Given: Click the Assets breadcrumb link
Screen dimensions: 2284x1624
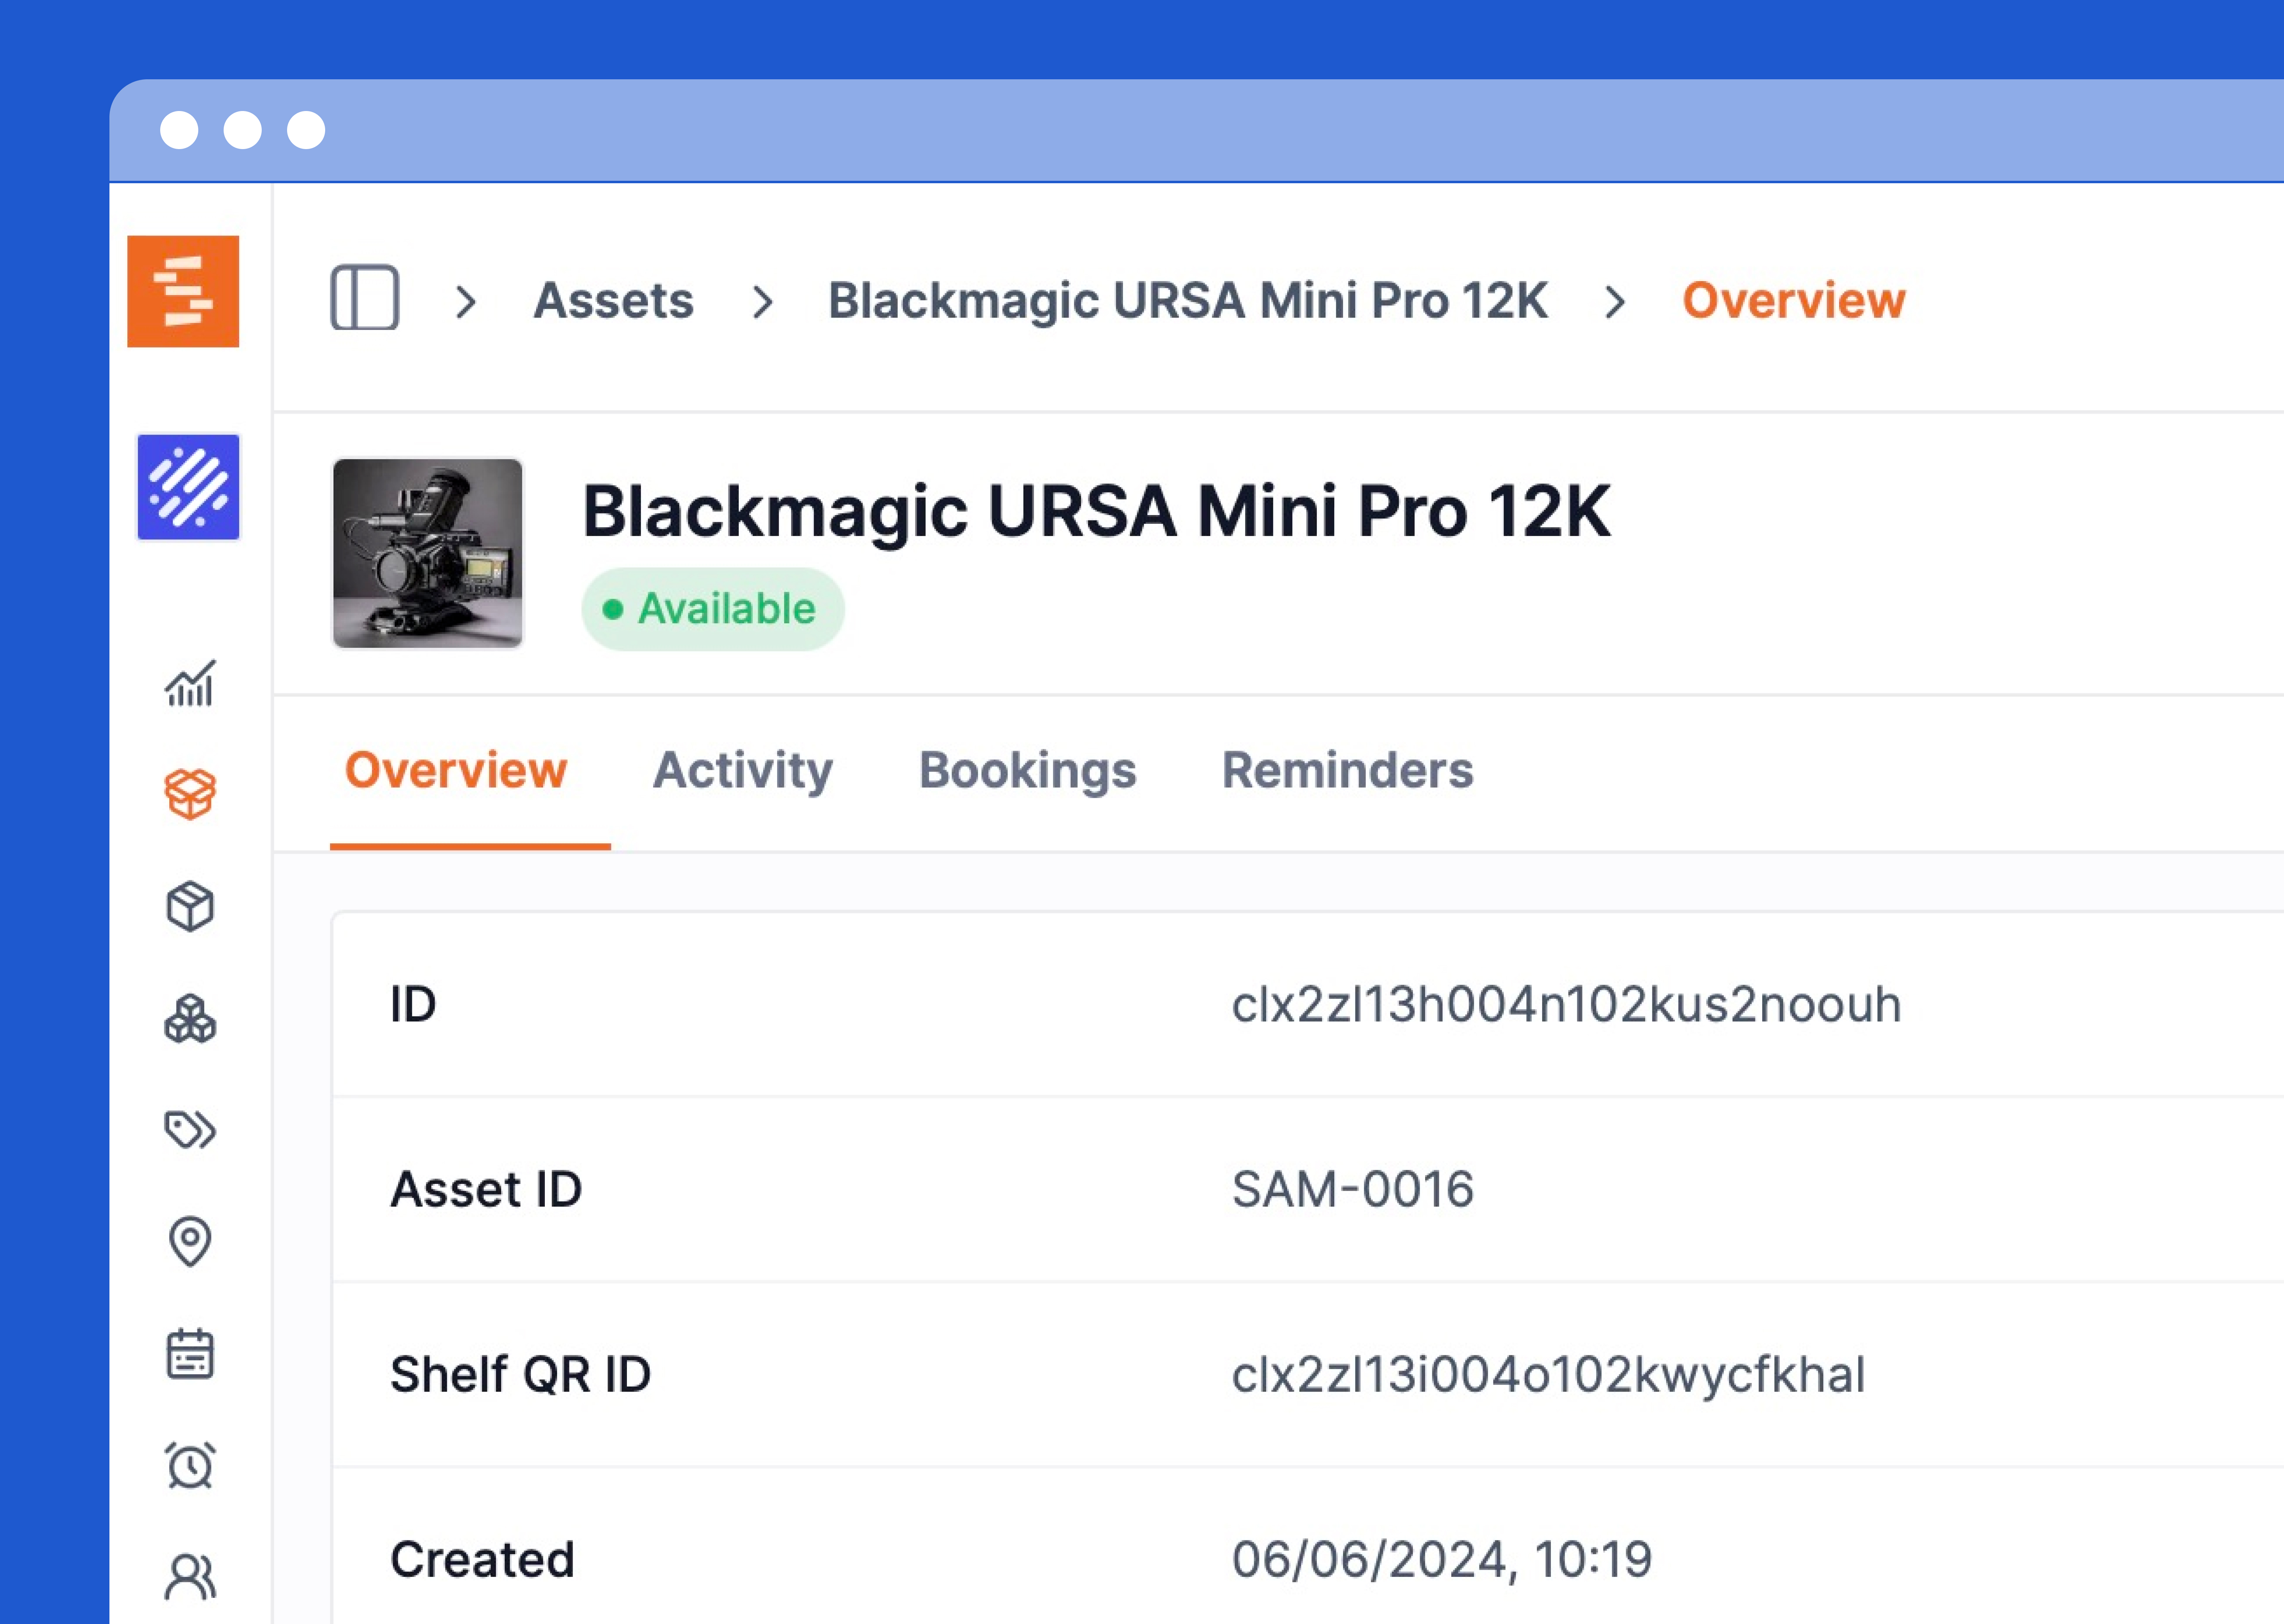Looking at the screenshot, I should point(613,300).
